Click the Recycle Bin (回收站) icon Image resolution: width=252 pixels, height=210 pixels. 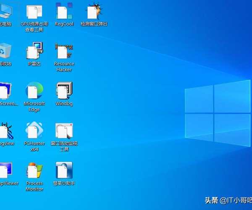pos(4,51)
